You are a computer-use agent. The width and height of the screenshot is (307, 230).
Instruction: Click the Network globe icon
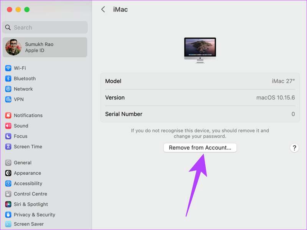pyautogui.click(x=8, y=89)
